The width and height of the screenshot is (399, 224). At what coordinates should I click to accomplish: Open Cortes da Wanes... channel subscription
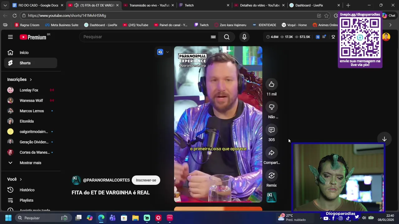click(x=31, y=152)
